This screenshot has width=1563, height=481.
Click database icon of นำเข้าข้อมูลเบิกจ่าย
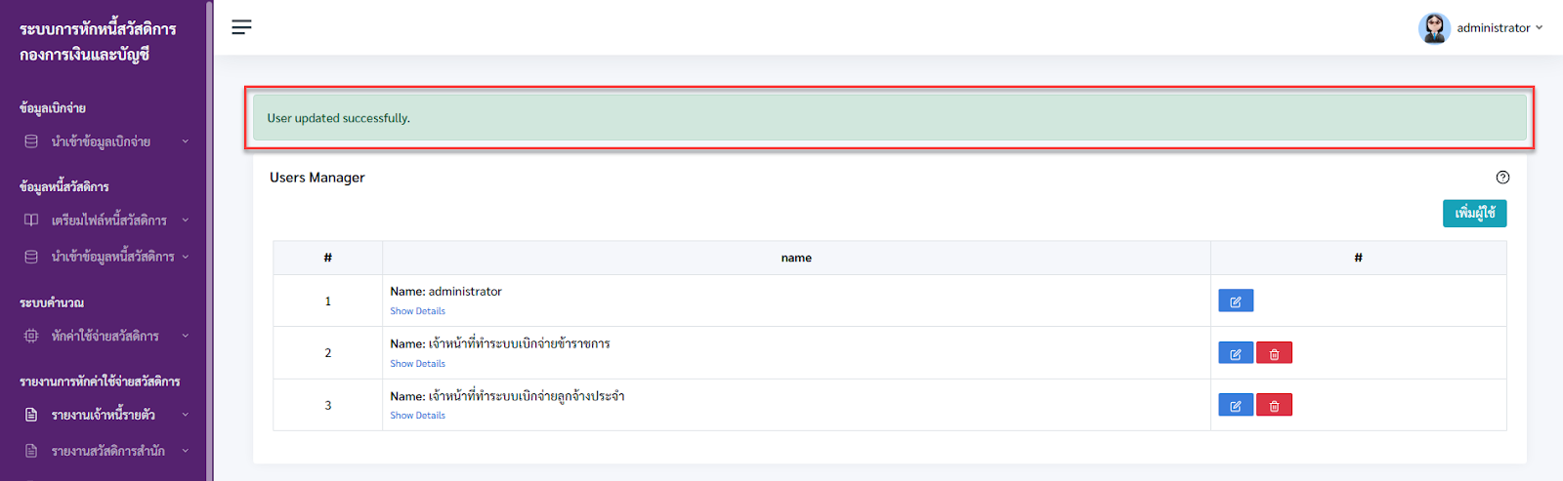click(x=31, y=141)
